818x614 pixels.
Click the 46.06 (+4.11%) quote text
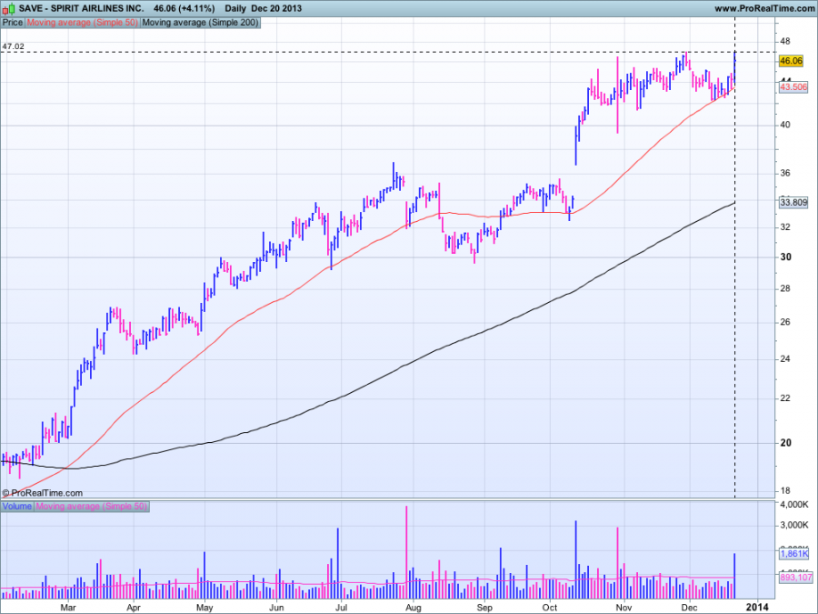coord(185,8)
